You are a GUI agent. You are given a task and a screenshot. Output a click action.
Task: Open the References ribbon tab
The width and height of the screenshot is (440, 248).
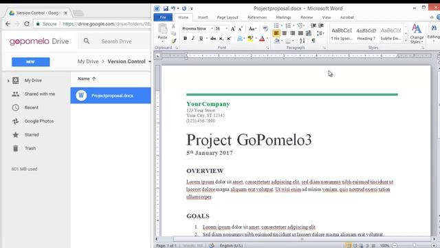tap(257, 17)
